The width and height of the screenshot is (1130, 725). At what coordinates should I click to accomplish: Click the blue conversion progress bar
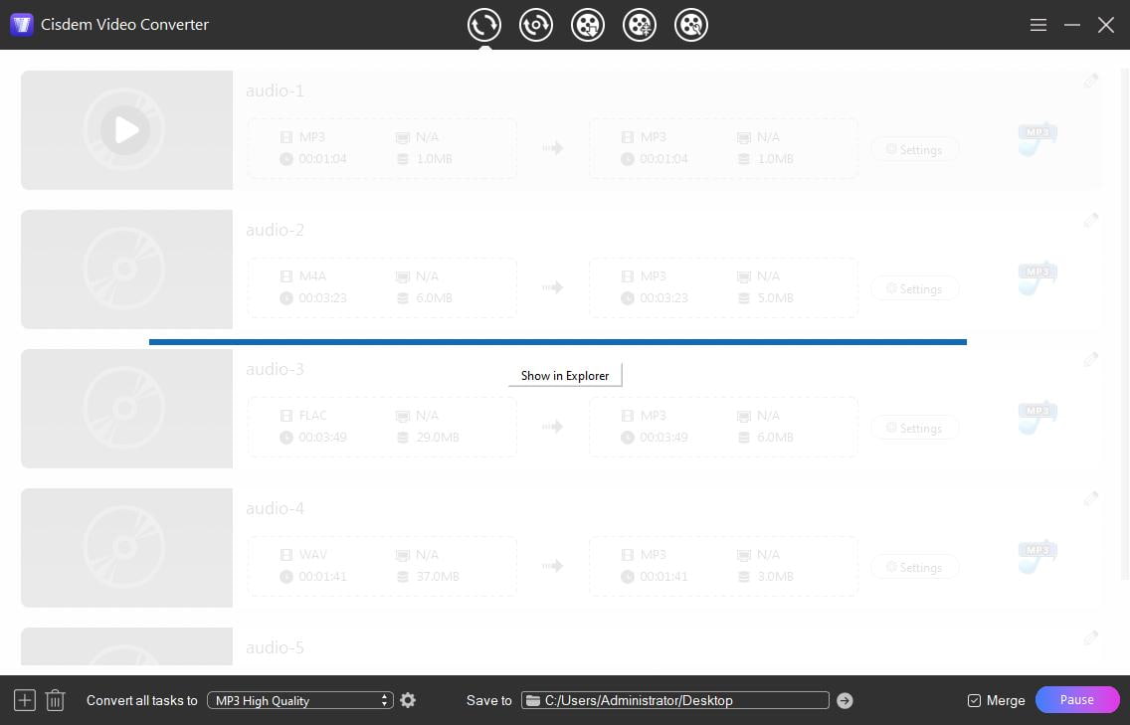tap(557, 342)
